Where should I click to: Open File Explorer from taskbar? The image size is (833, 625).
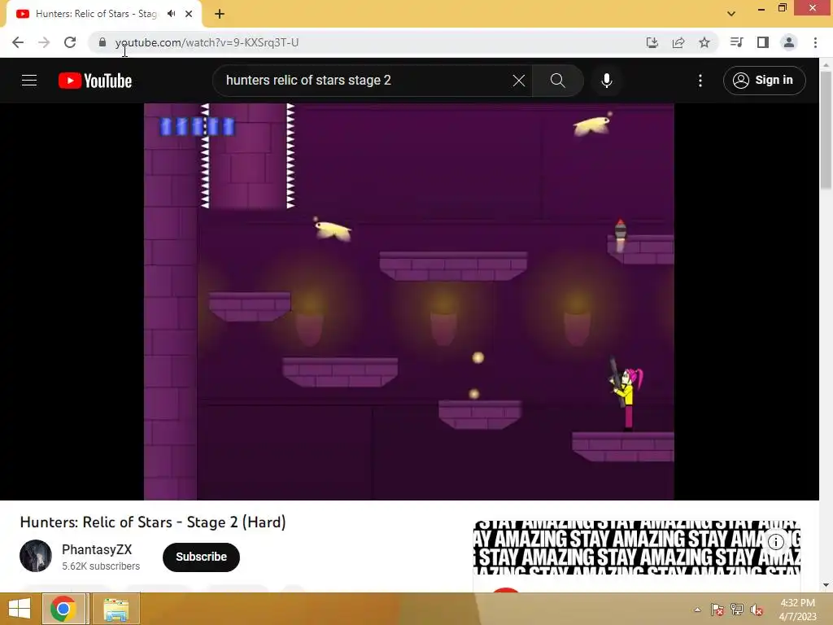pos(116,609)
